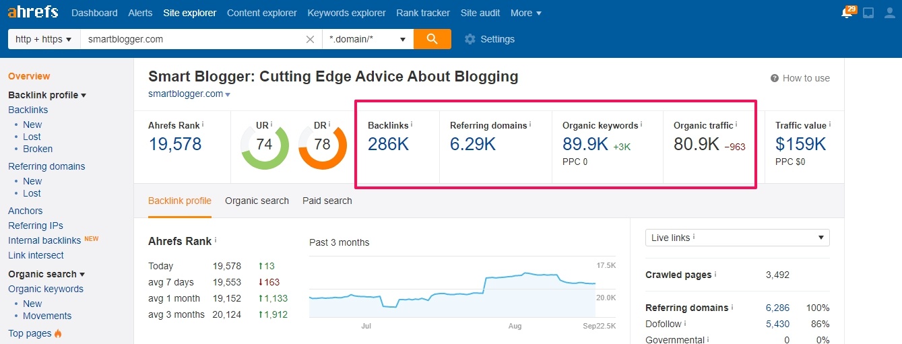
Task: Click info icon next to Ahrefs Rank metric
Action: point(203,125)
